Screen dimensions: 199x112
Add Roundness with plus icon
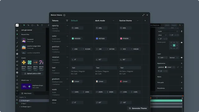182,88
